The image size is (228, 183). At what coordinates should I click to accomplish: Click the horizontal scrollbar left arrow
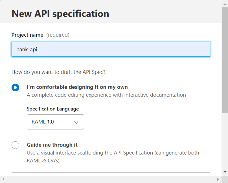(3, 179)
